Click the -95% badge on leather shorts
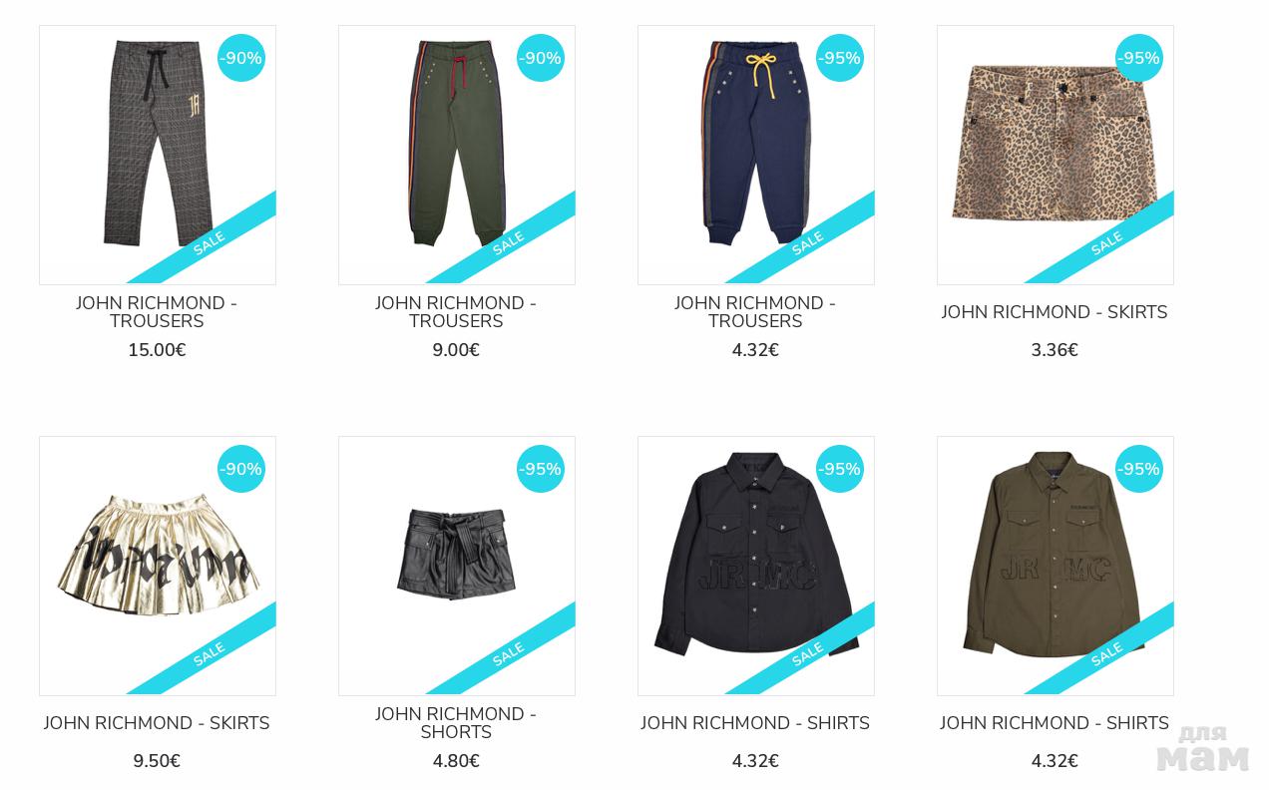This screenshot has width=1269, height=790. pos(541,469)
